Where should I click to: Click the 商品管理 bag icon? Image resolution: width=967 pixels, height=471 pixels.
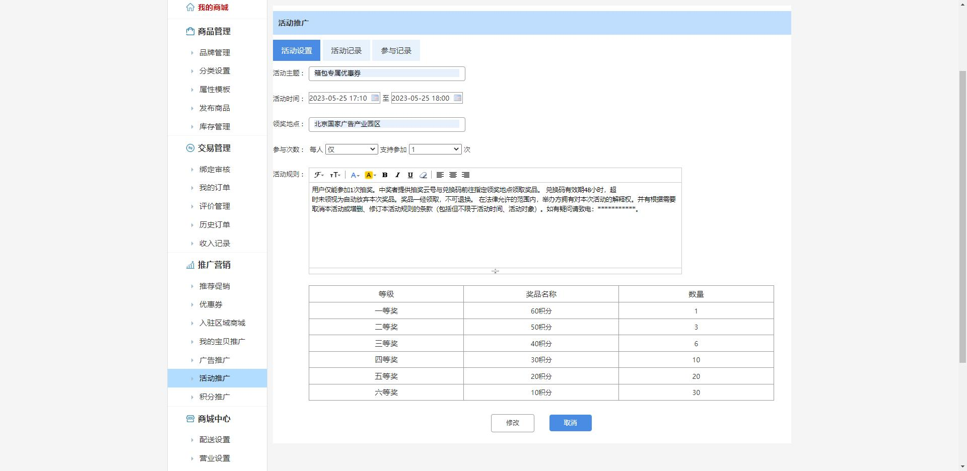(190, 31)
